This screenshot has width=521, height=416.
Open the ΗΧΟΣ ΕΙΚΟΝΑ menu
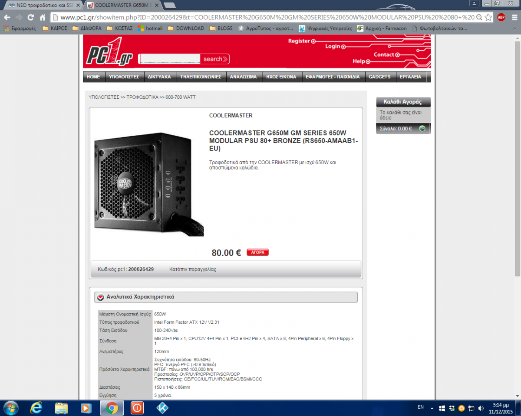tap(281, 77)
